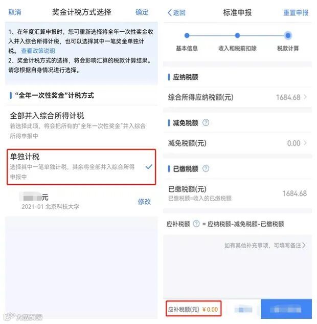Tap 取消 to cancel selection
The height and width of the screenshot is (324, 317).
click(15, 12)
